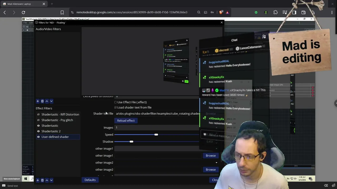The height and width of the screenshot is (189, 337).
Task: Browse for the other image2 file
Action: 211,170
